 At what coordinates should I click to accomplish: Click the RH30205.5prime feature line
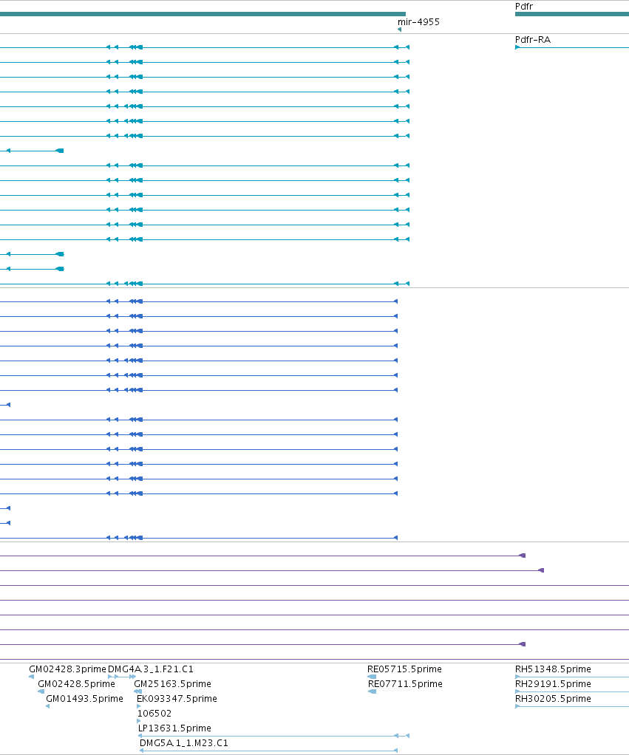[x=571, y=706]
